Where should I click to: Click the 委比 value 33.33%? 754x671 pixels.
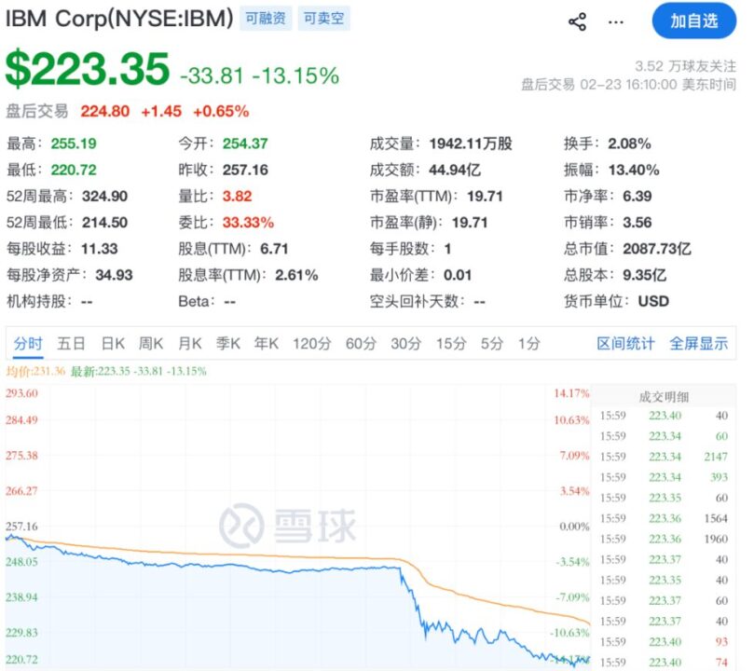248,223
